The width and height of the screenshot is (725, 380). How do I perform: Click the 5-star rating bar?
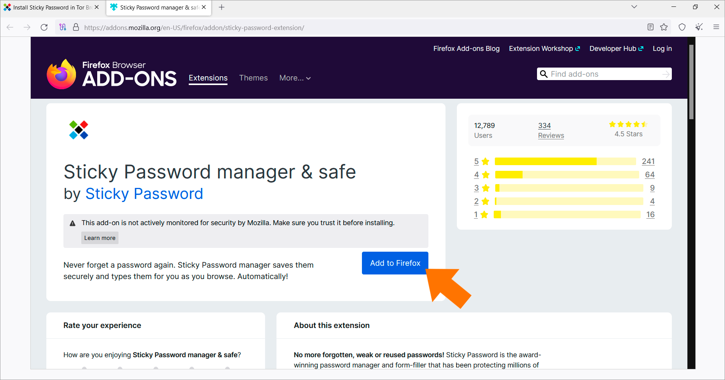click(565, 161)
